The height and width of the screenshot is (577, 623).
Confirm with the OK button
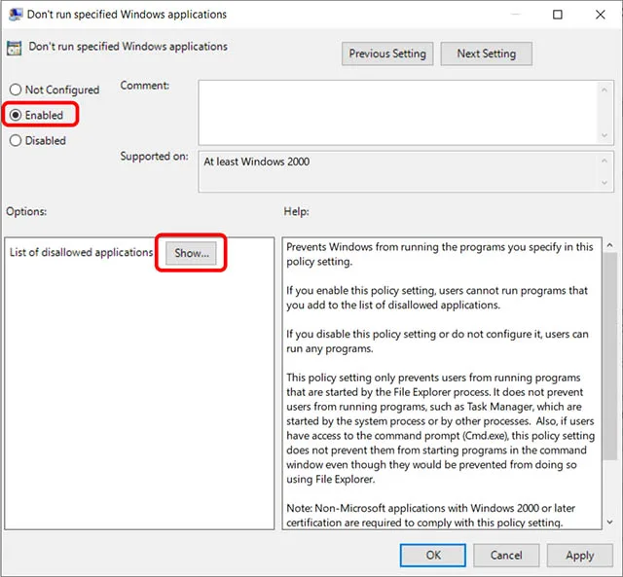pos(432,555)
